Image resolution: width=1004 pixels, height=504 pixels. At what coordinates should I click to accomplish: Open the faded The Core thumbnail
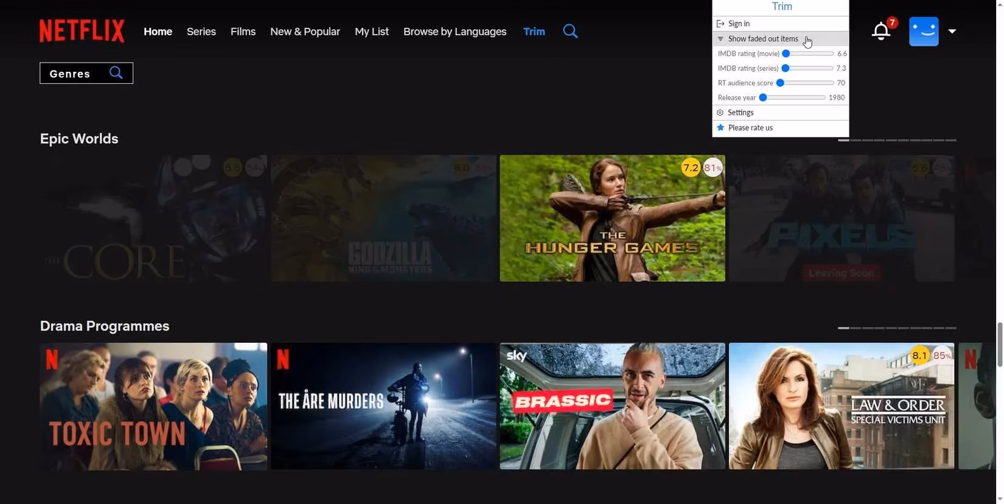pyautogui.click(x=153, y=218)
